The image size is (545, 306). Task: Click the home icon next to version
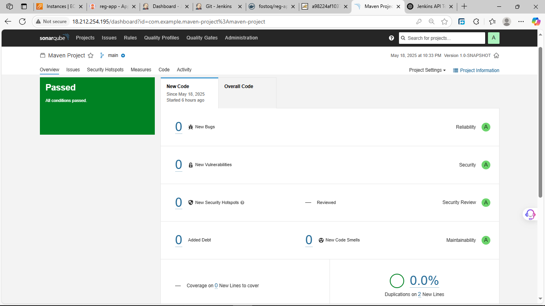point(496,55)
